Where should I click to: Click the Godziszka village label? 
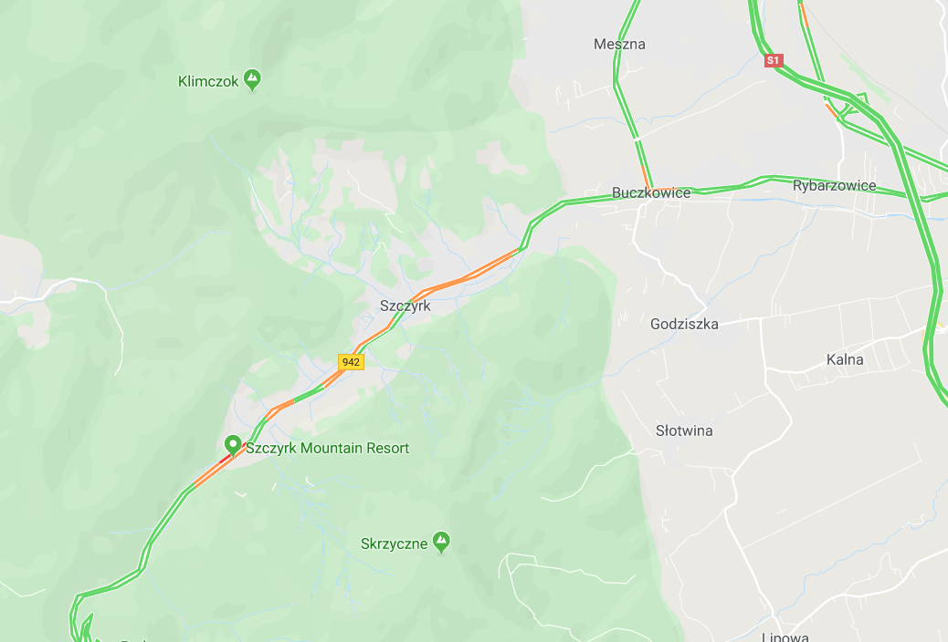tap(684, 324)
